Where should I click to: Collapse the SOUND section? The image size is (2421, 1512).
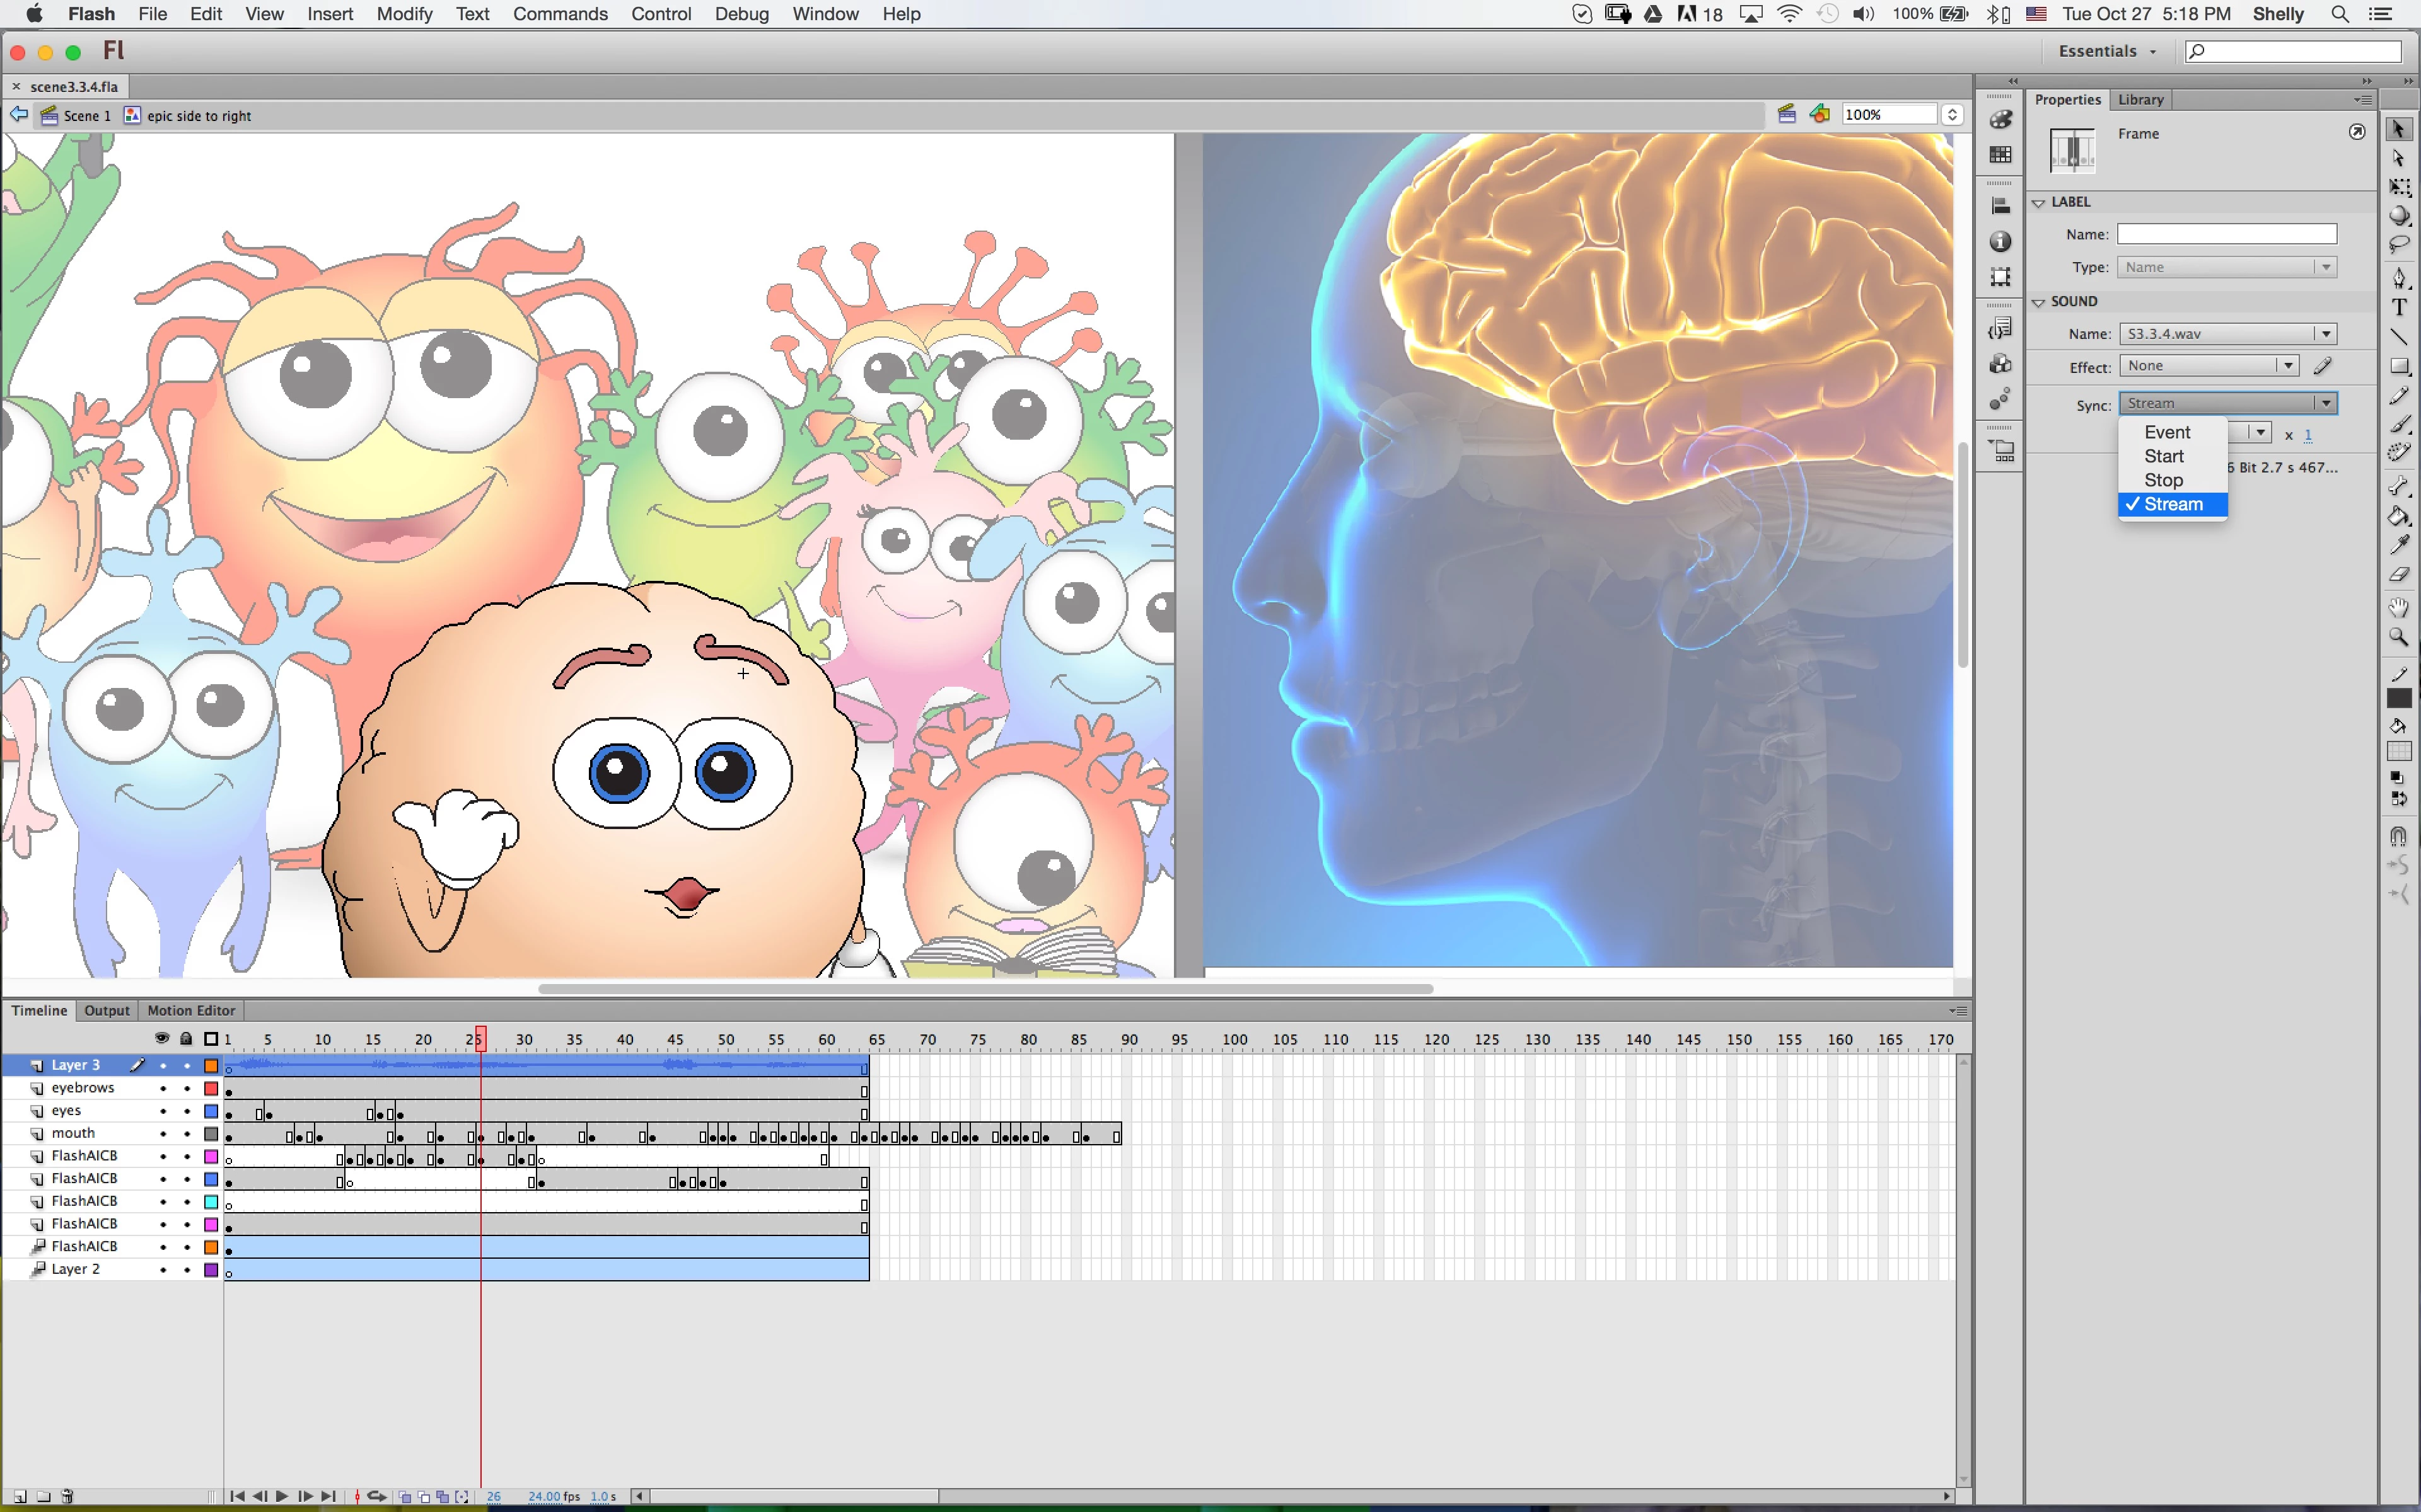tap(2038, 302)
